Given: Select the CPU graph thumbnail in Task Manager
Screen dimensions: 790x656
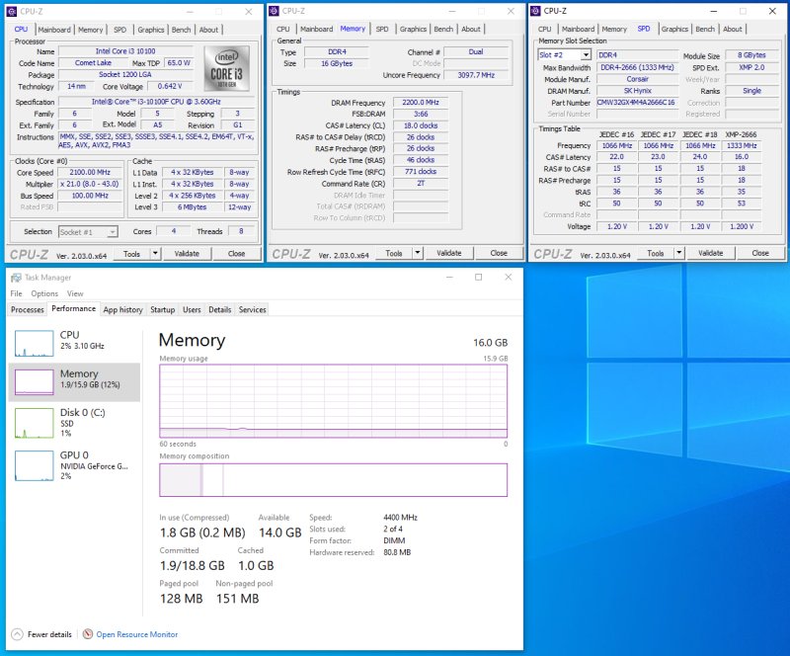Looking at the screenshot, I should [33, 343].
